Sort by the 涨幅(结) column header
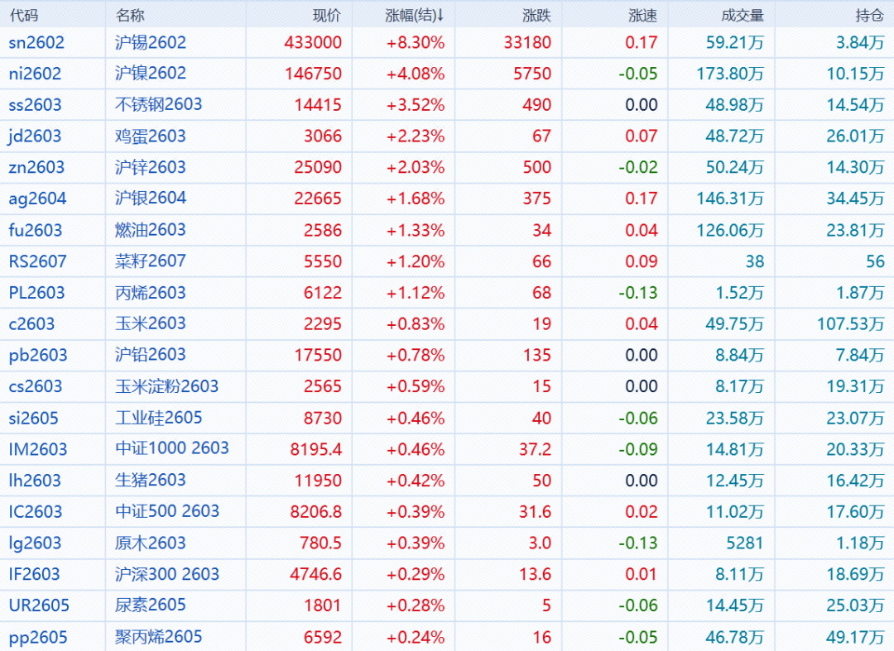 [x=415, y=15]
